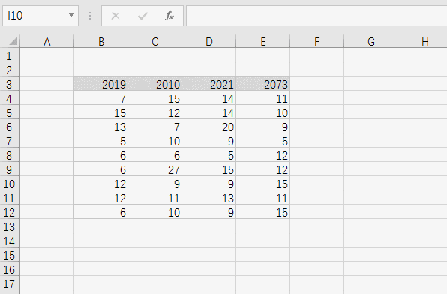Viewport: 447px width, 294px height.
Task: Click cell B4 with value 7
Action: (x=101, y=98)
